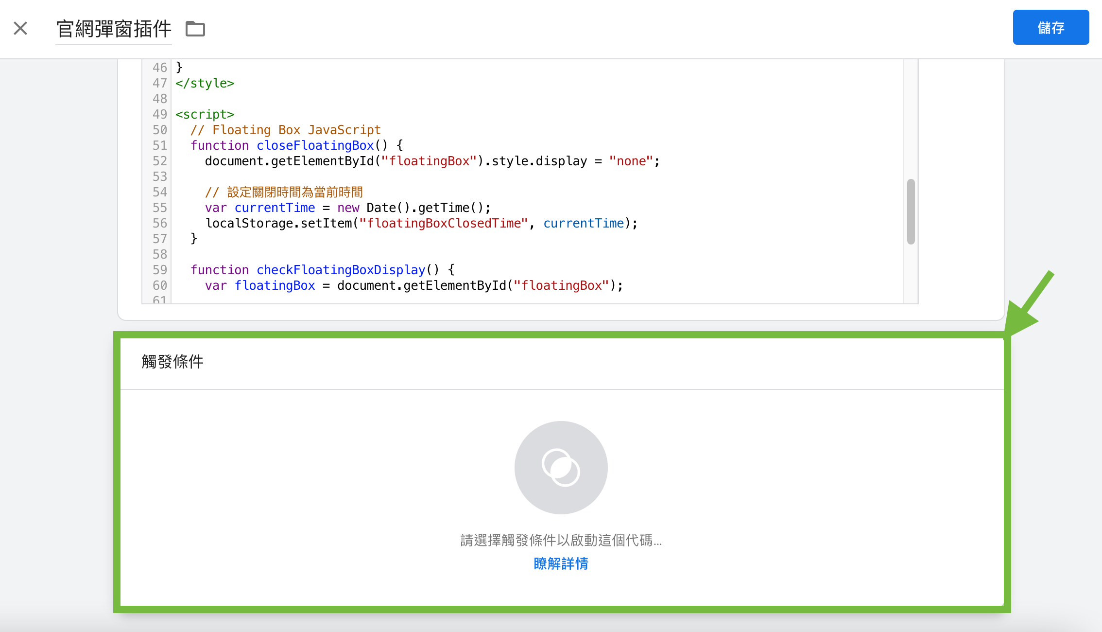Click the opening <script> tag

coord(205,114)
